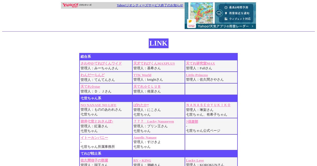Open the 天てれ☆star link
Viewport: 317px width, 166px height.
(x=90, y=87)
